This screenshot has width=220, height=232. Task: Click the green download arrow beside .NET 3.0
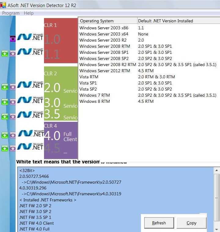[x=5, y=102]
